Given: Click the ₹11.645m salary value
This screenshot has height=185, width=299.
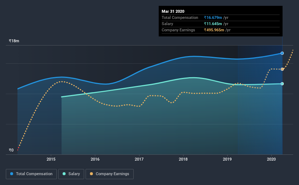Looking at the screenshot, I should 213,24.
